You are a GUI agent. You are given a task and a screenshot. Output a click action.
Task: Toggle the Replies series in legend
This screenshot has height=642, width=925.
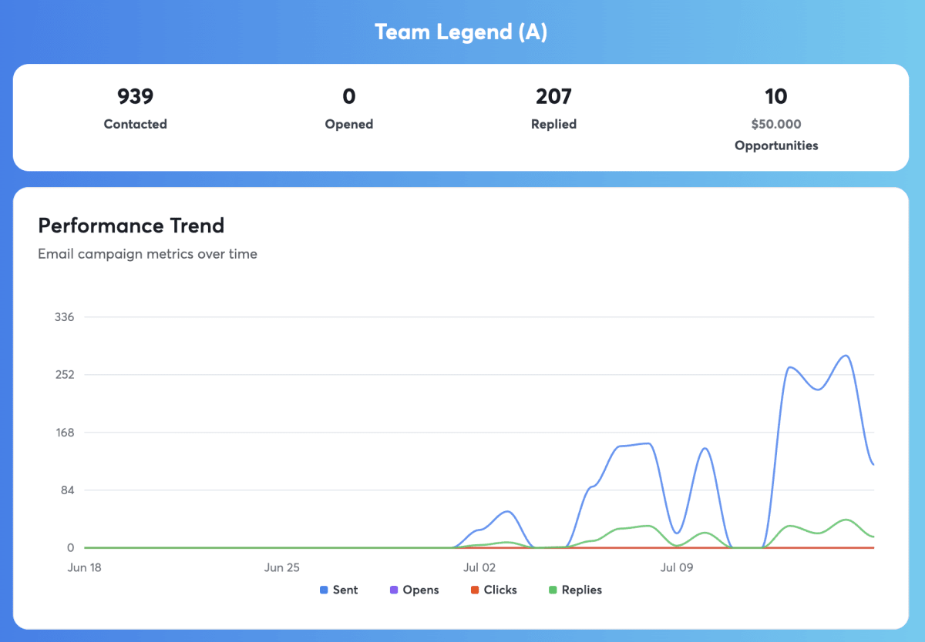(575, 590)
